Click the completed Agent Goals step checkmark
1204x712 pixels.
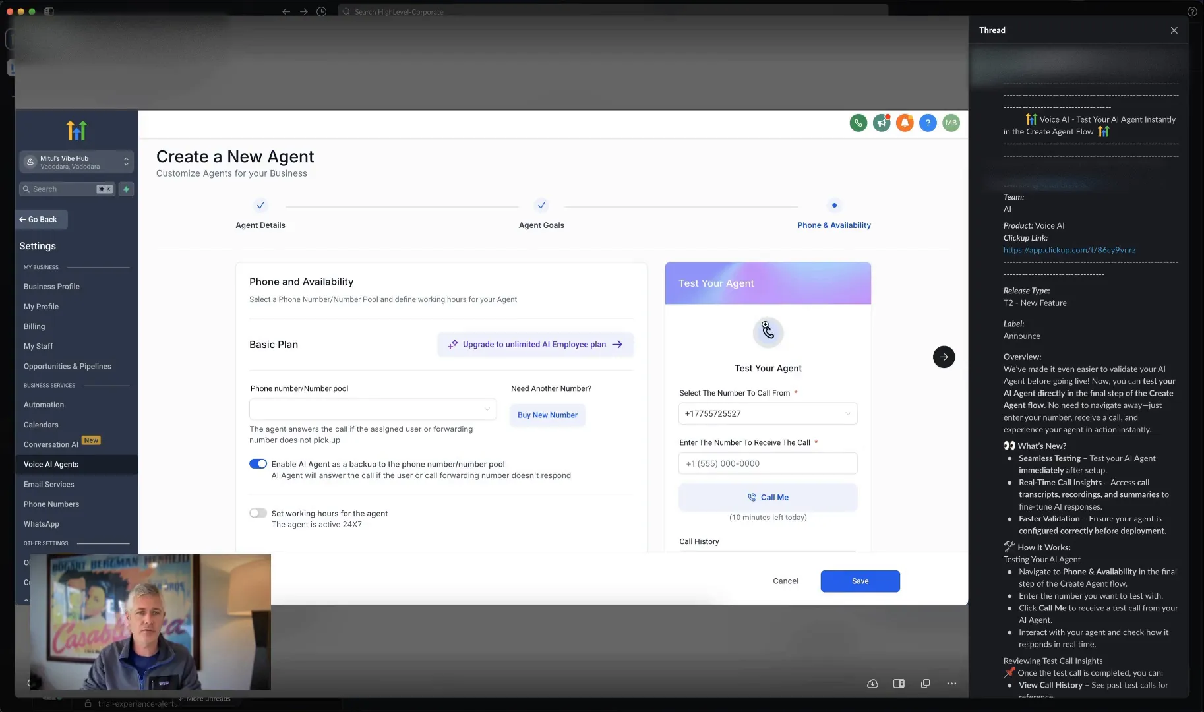pos(541,206)
